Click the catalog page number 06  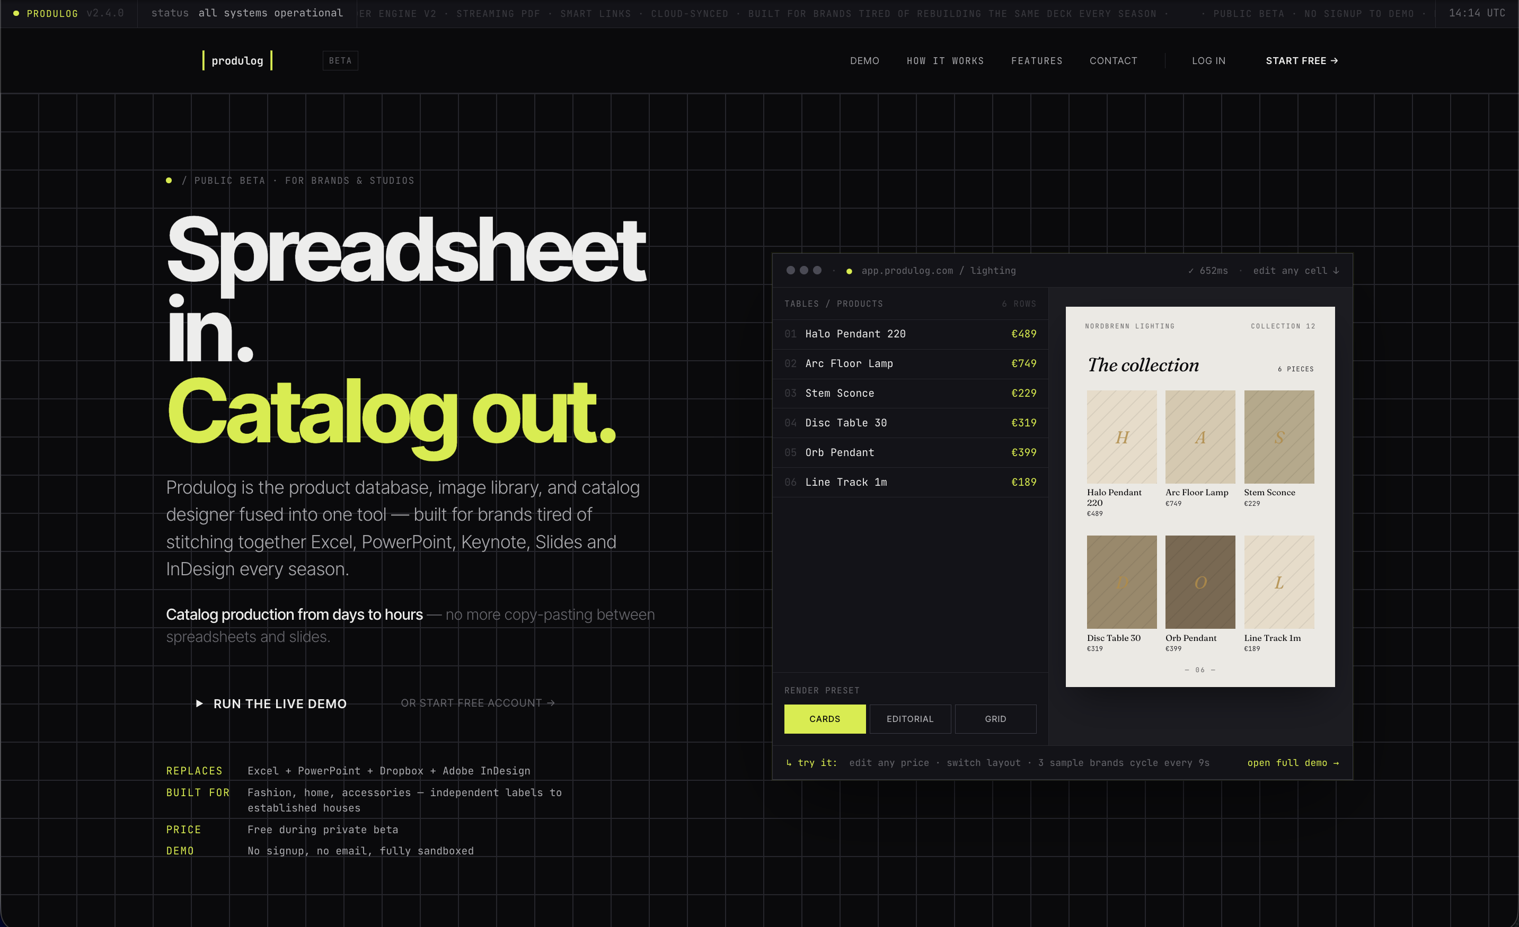[x=1199, y=670]
